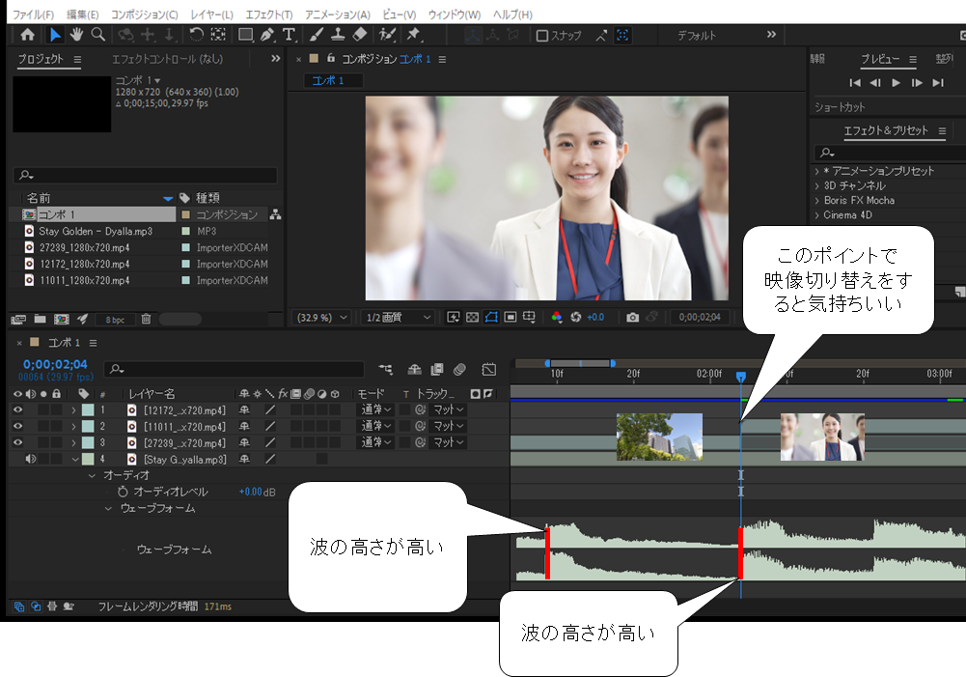Collapse the ウェーブフォーム property group

pyautogui.click(x=110, y=508)
